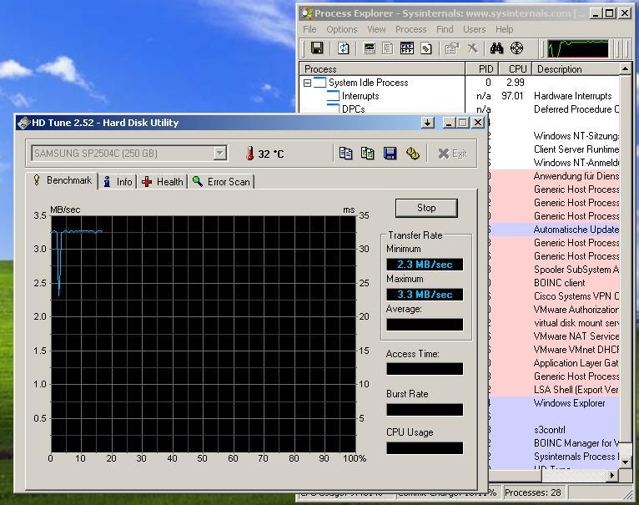Screen dimensions: 639x505
Task: Click System Idle Process icon
Action: tap(319, 83)
